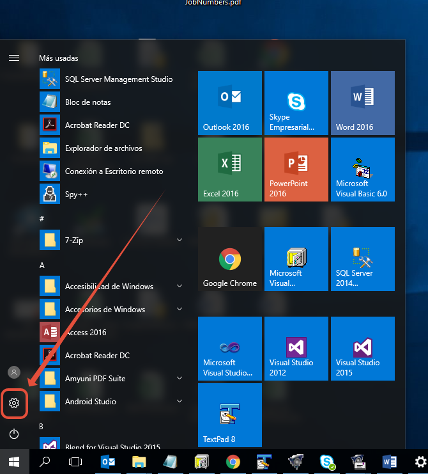
Task: Expand the Amyuni PDF Suite chevron
Action: point(180,378)
